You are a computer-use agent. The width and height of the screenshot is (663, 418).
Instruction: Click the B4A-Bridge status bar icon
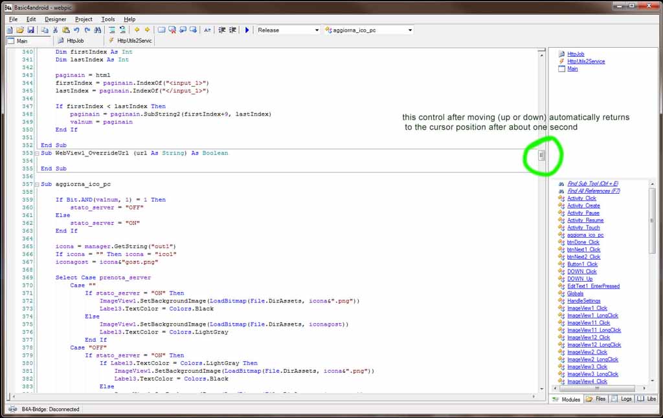point(13,409)
